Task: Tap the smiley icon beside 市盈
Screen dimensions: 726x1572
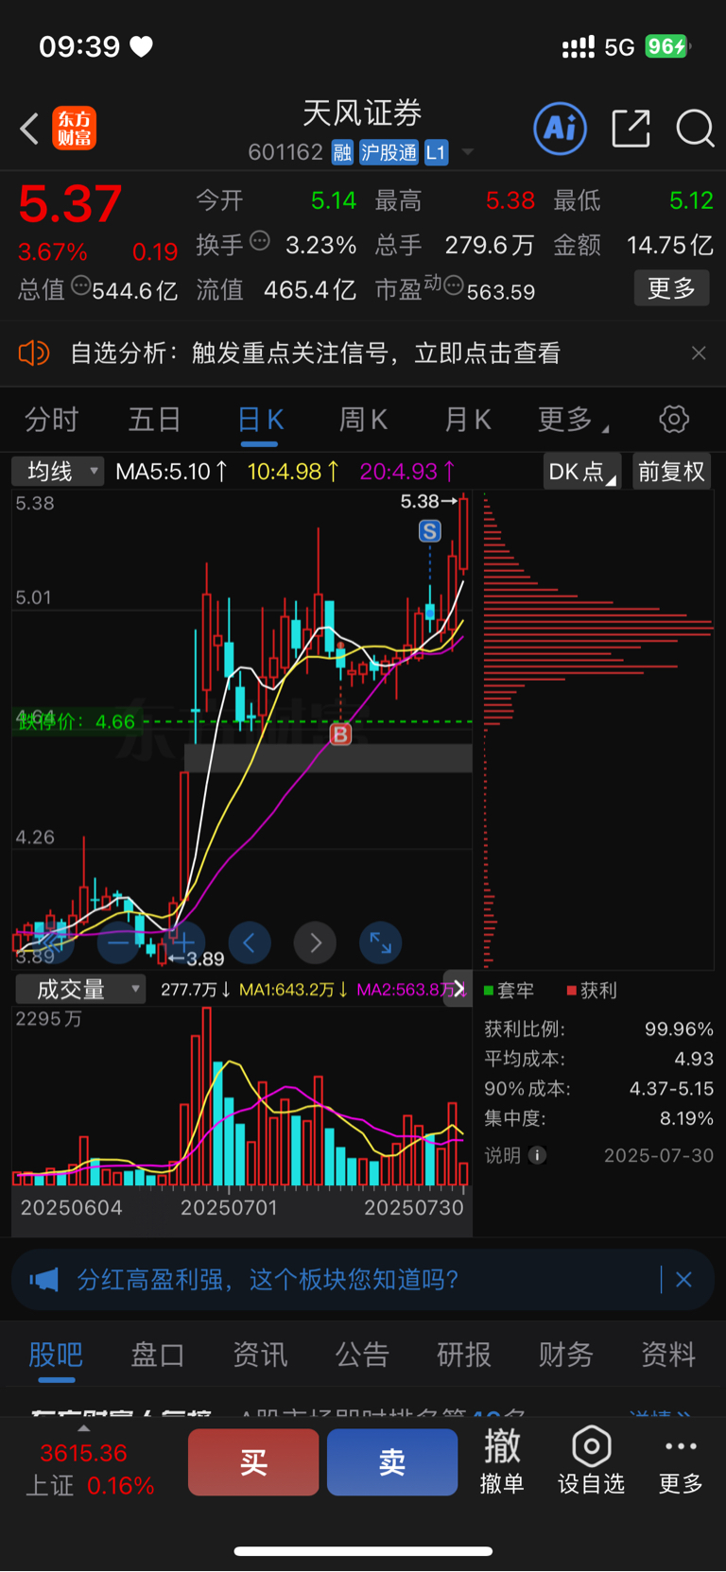Action: (454, 285)
